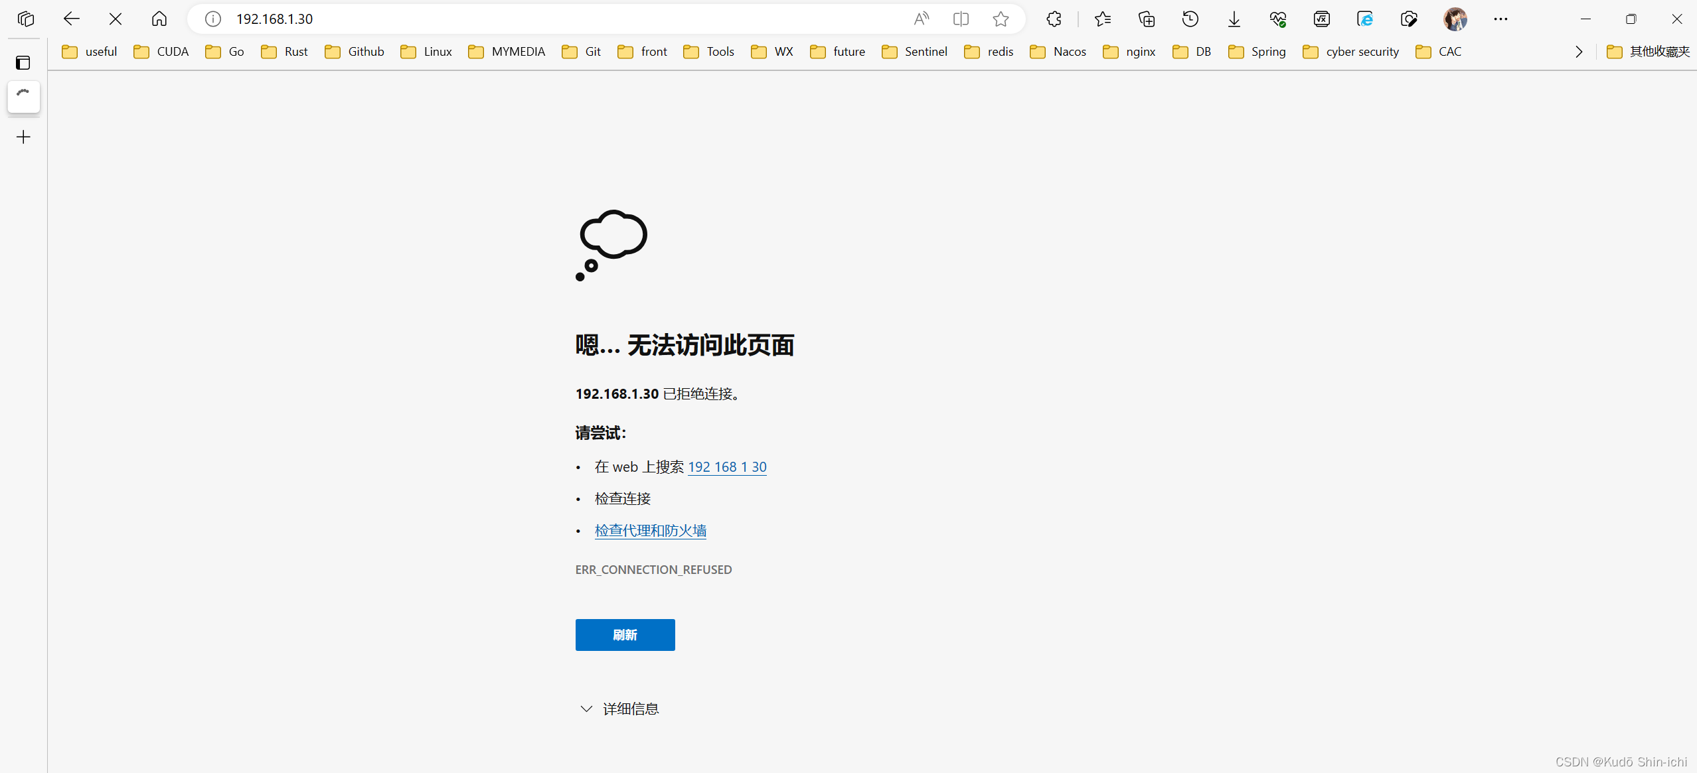Open the CUDA bookmark folder
Screen dimensions: 1697x773
161,52
